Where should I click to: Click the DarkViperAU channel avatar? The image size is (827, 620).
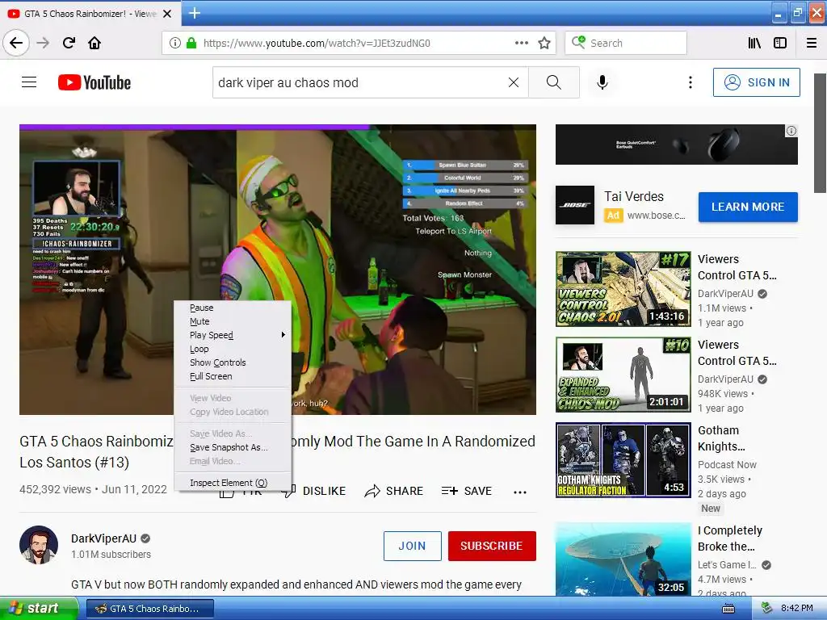click(x=39, y=545)
